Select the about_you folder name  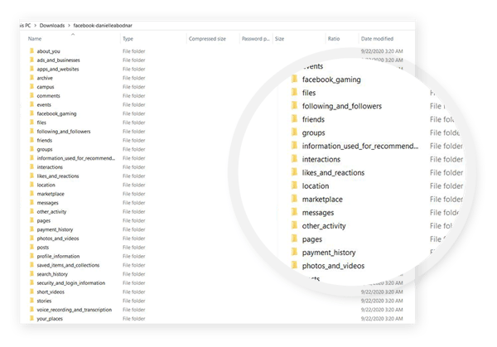(49, 51)
